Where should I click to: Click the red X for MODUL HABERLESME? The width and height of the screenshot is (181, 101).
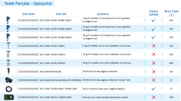point(154,97)
